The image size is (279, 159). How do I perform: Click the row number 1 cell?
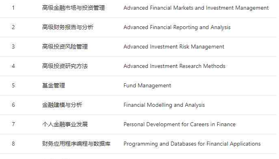13,8
